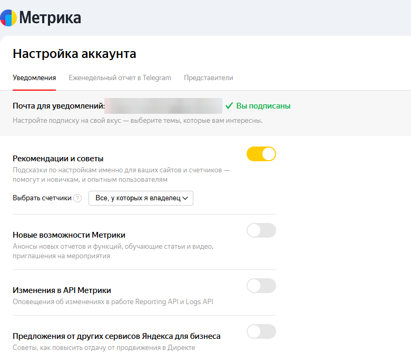Click the help question mark beside Выбрать счетчики
Screen dimensions: 411x361
(x=77, y=198)
